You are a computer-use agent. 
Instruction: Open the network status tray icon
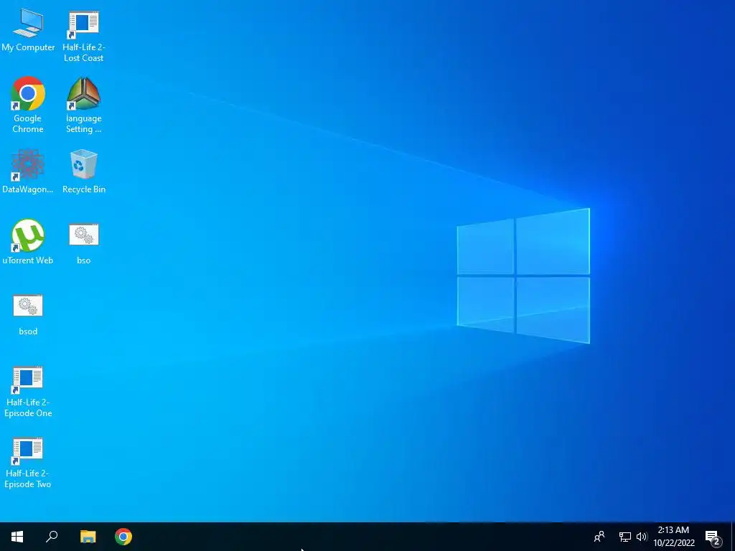click(x=625, y=537)
